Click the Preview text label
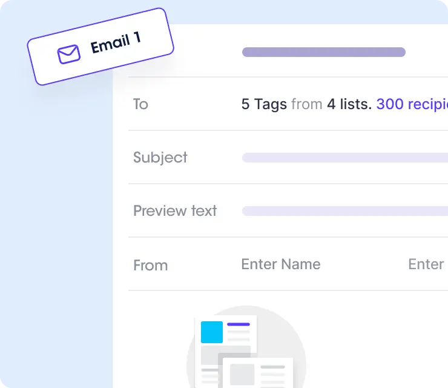This screenshot has height=388, width=448. click(x=175, y=211)
